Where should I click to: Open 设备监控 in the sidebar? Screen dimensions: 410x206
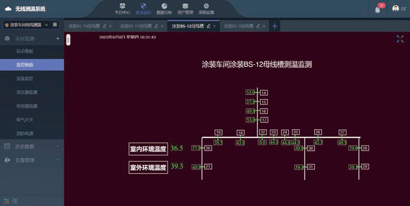coord(32,79)
